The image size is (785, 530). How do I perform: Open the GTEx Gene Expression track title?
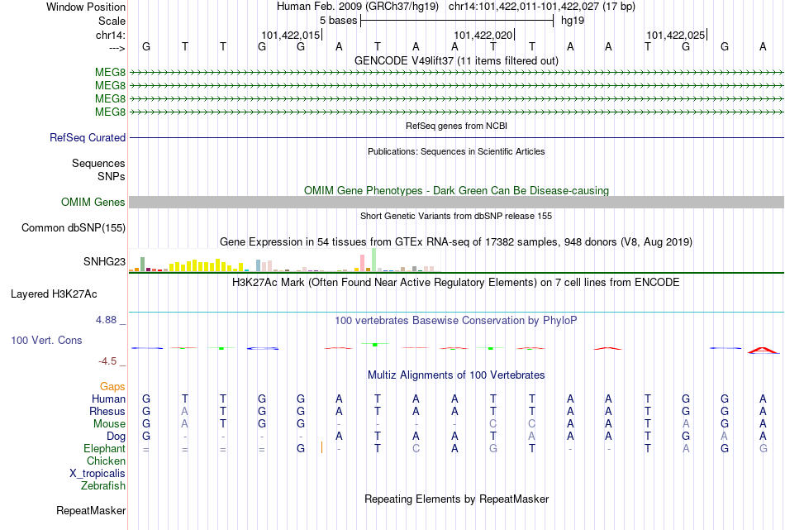[x=456, y=242]
